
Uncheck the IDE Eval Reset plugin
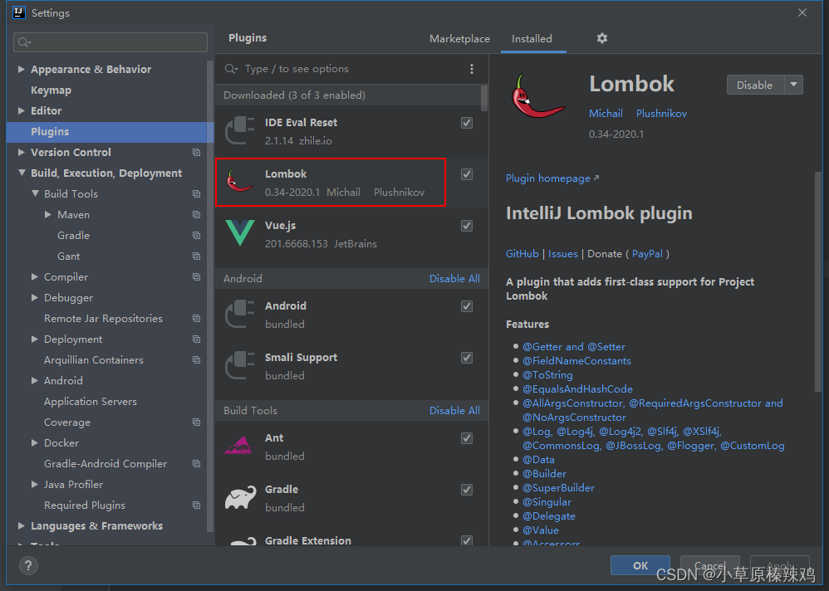(467, 123)
